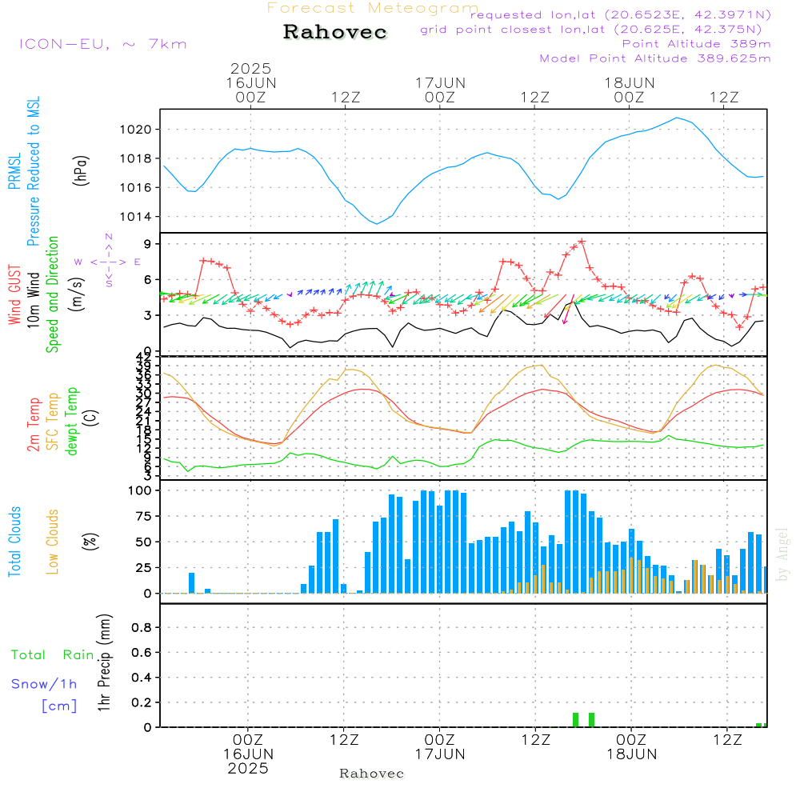Click the Wind GUST legend label
Image resolution: width=800 pixels, height=800 pixels.
coord(14,294)
